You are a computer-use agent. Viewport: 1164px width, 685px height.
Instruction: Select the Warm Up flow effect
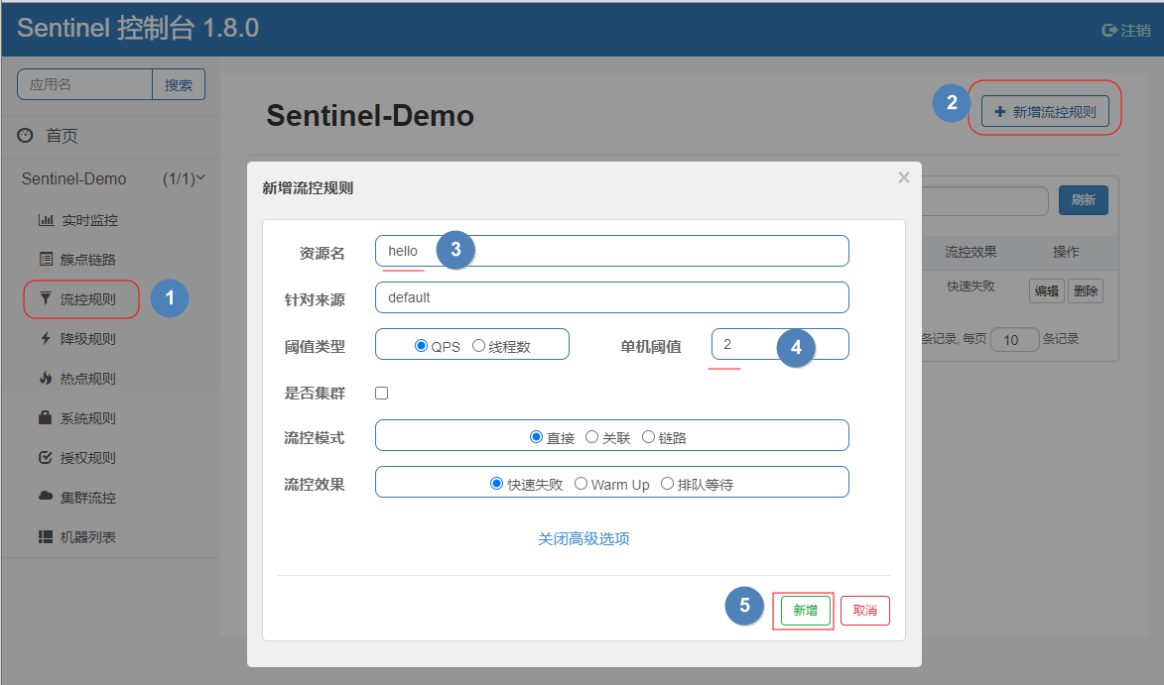[582, 484]
